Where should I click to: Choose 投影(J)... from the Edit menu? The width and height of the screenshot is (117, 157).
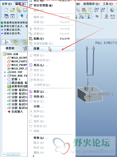[x=52, y=91]
